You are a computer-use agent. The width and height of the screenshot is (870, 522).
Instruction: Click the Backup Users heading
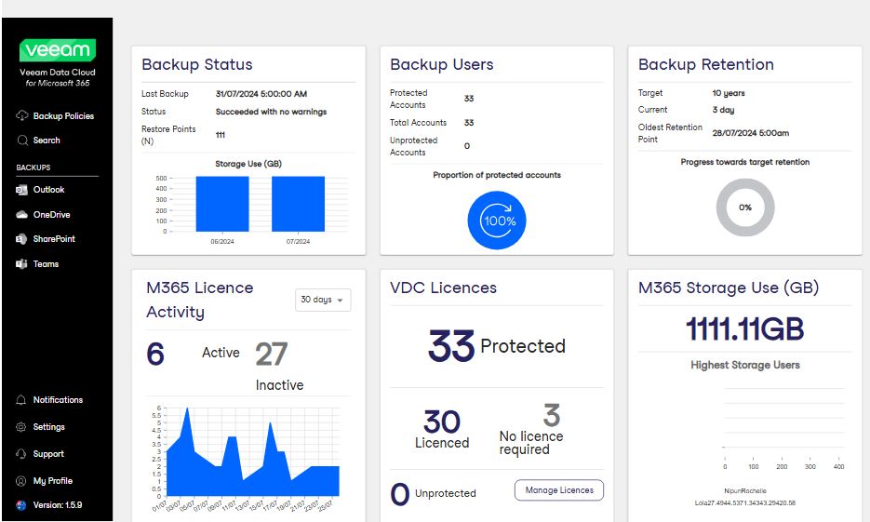click(442, 64)
